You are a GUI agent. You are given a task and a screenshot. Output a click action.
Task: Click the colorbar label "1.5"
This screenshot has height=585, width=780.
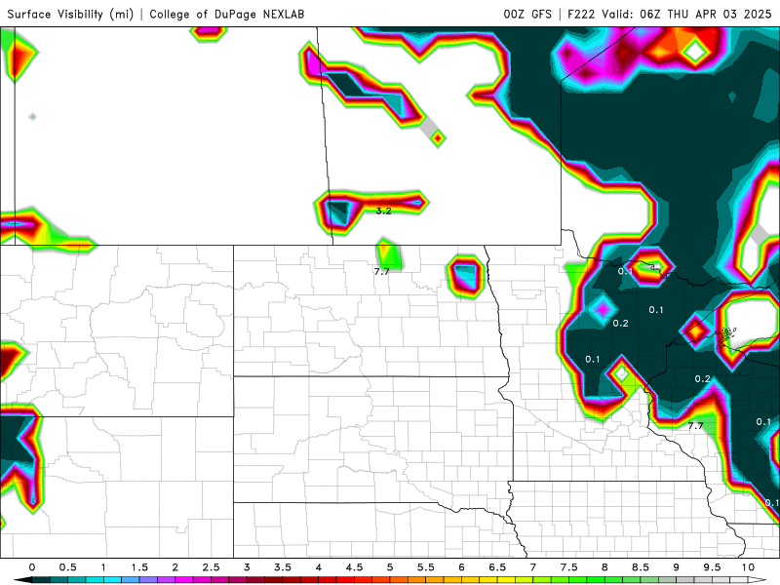click(x=139, y=567)
